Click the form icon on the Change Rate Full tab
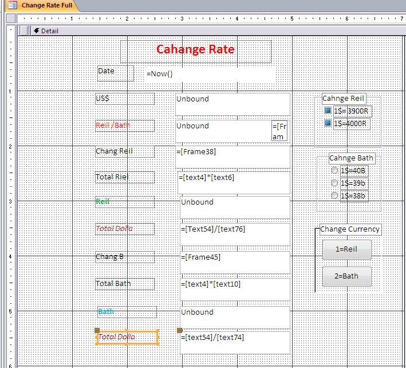The height and width of the screenshot is (368, 406). (x=12, y=5)
